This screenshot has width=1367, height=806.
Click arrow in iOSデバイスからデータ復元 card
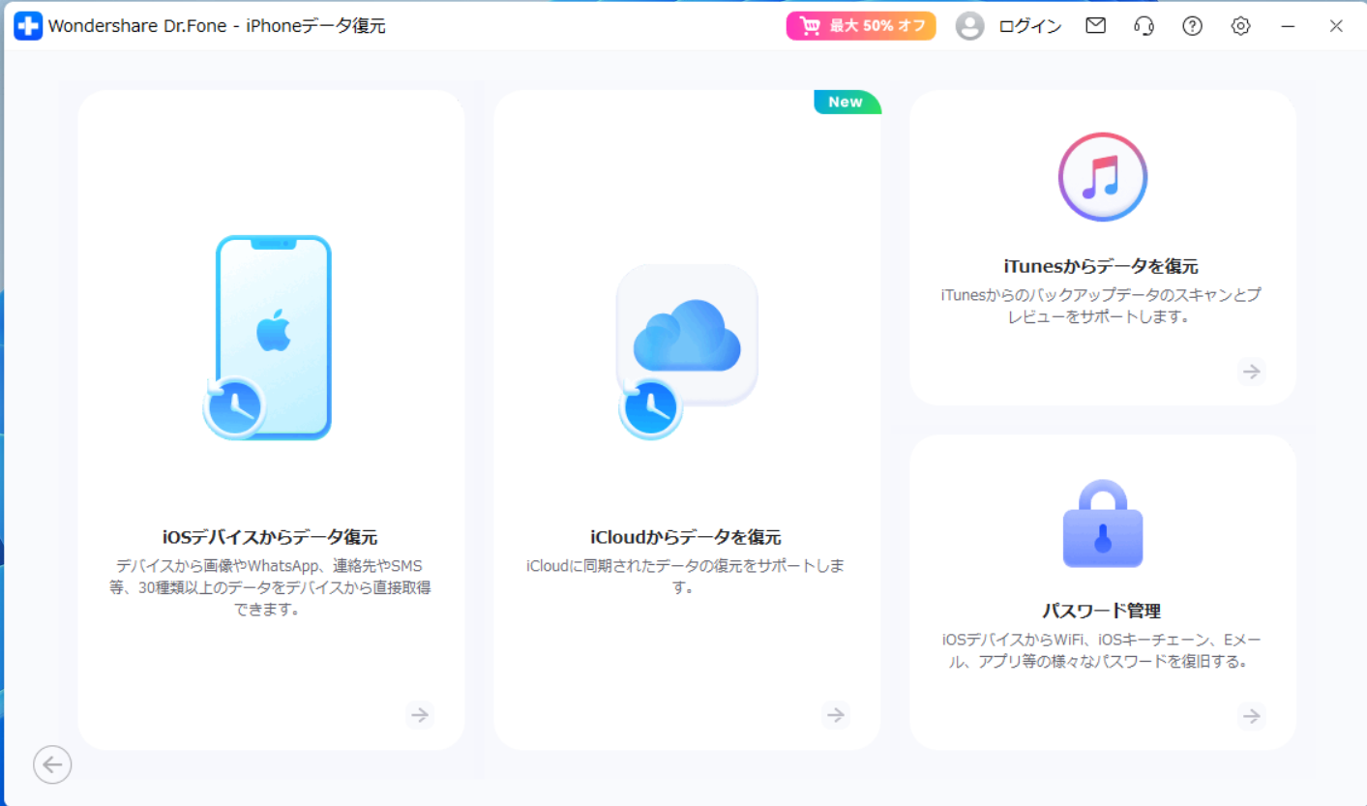pyautogui.click(x=420, y=715)
